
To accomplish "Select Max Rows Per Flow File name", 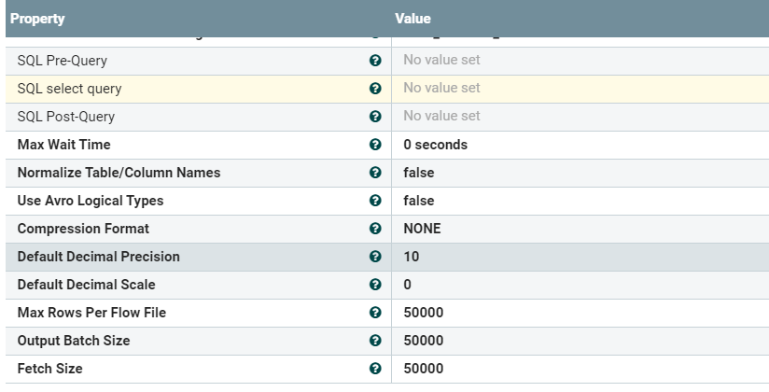I will coord(91,312).
